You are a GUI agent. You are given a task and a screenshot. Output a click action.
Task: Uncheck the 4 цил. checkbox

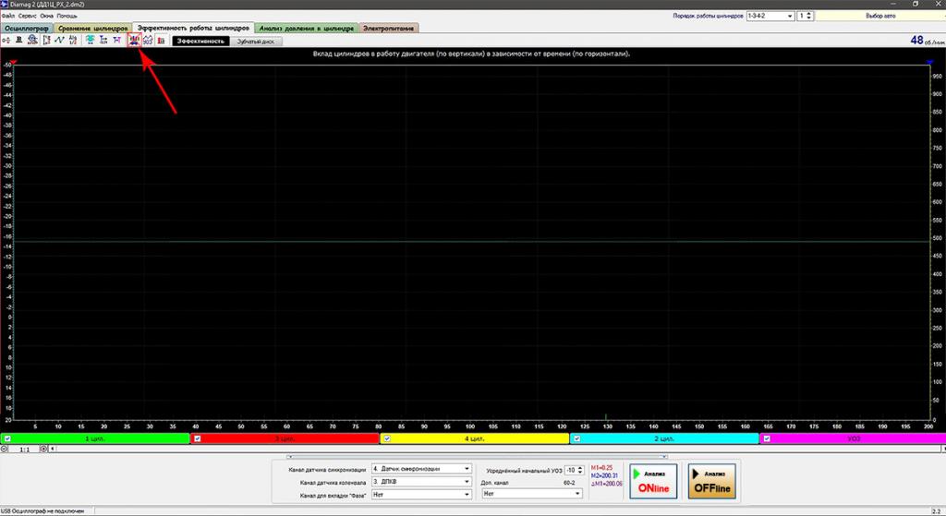point(387,438)
